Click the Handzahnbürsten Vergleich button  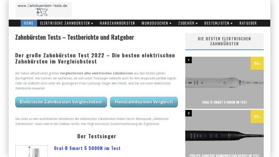[144, 102]
